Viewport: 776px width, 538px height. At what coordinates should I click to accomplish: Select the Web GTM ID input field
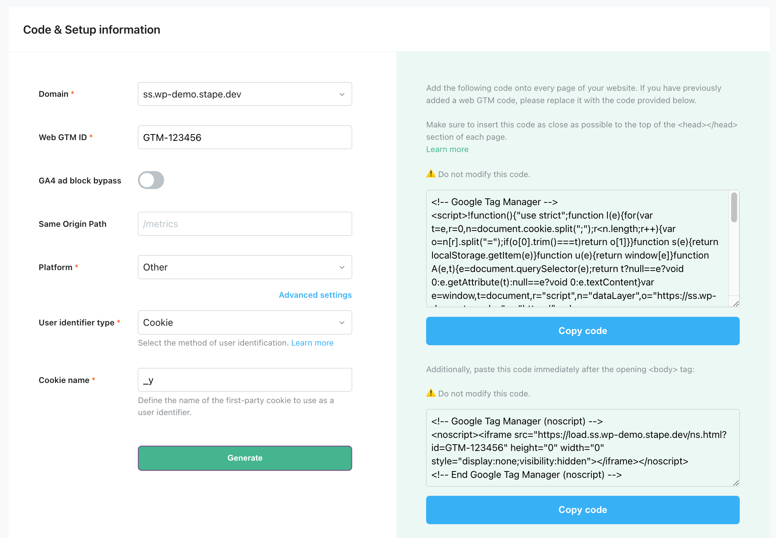(x=245, y=137)
